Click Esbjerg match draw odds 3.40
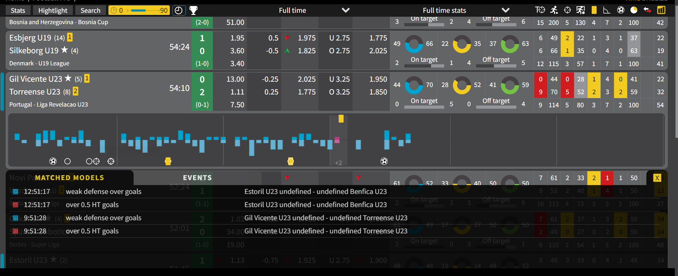Screen dimensions: 678x276 pos(237,63)
